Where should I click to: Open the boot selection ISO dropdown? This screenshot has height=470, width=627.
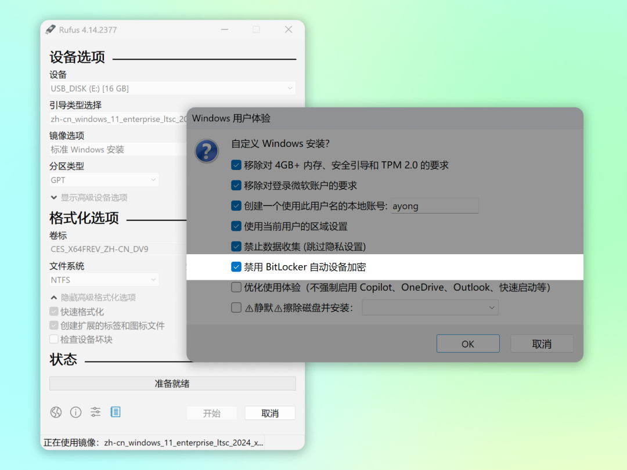coord(118,119)
